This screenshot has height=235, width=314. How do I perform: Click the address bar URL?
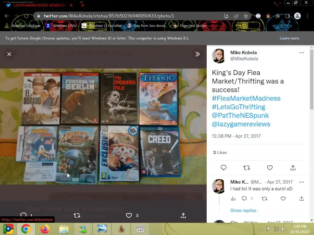(109, 16)
